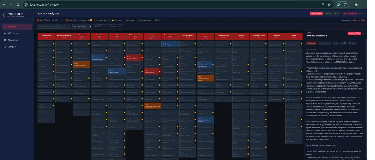Bookmark this page with the star icon
The image size is (375, 160).
(x=329, y=5)
